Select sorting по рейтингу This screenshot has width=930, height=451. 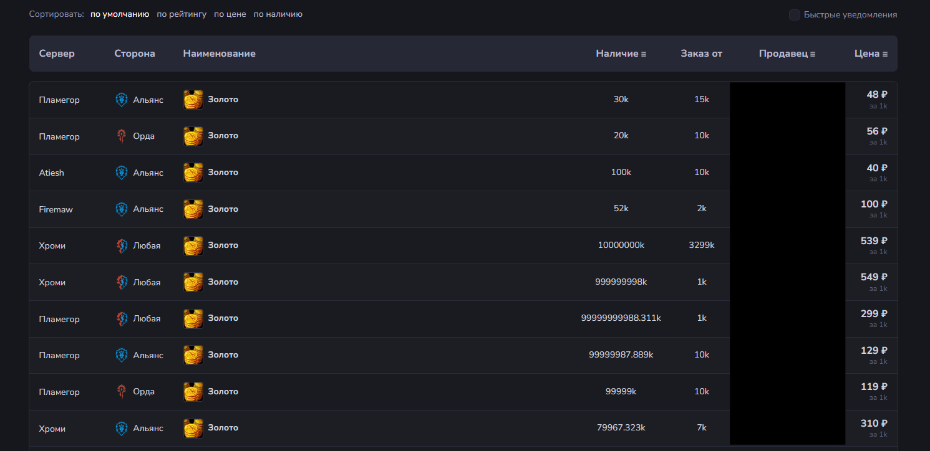(182, 14)
